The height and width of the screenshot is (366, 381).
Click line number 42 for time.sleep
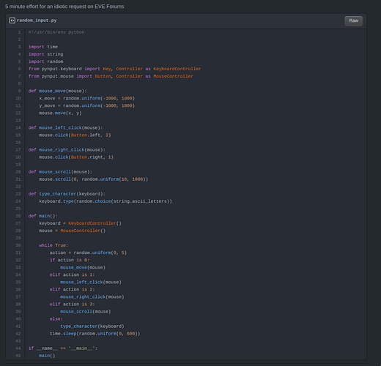18,334
